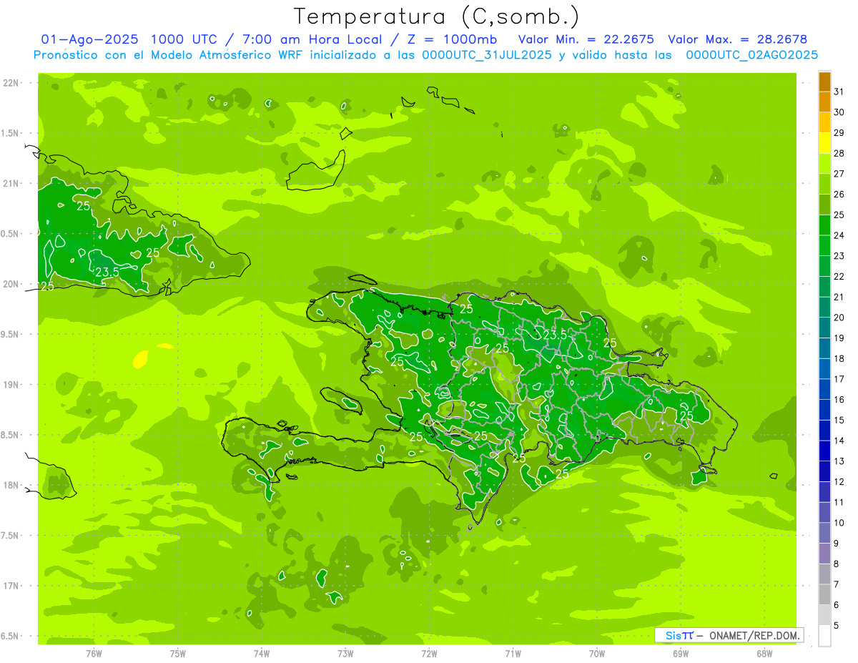This screenshot has width=858, height=663.
Task: Click the "0000UTC_02AGO2025" validity text
Action: [752, 55]
